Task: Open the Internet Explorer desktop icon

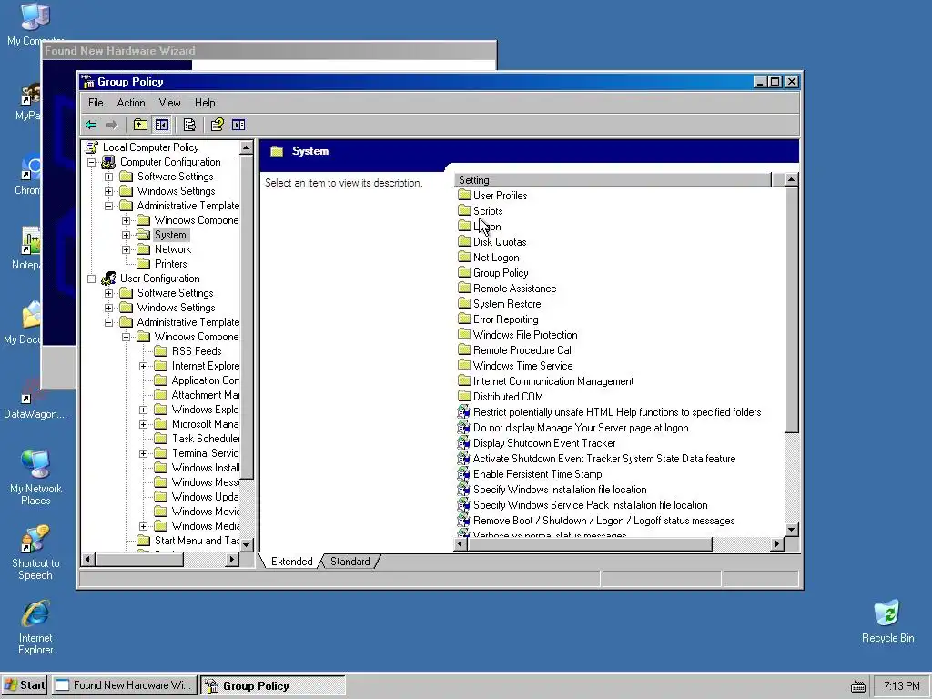Action: tap(35, 628)
